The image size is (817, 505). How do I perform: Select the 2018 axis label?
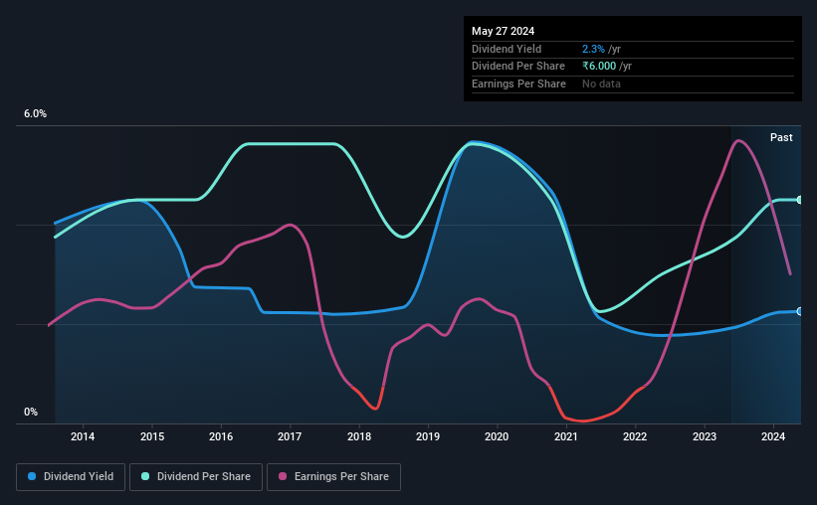click(x=359, y=436)
